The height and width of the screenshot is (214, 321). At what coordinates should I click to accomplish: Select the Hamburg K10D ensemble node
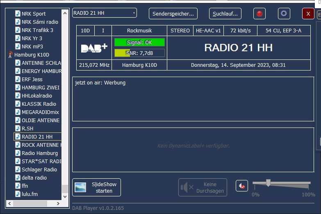[x=32, y=55]
